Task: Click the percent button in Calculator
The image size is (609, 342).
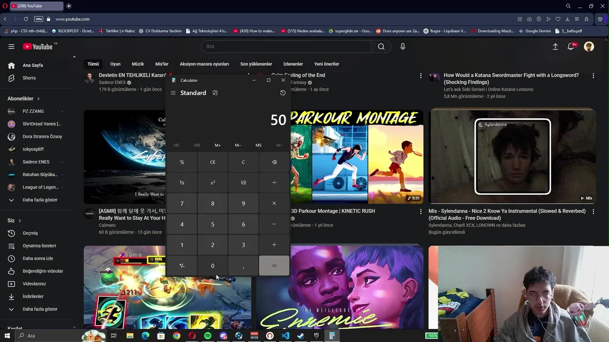Action: coord(182,162)
